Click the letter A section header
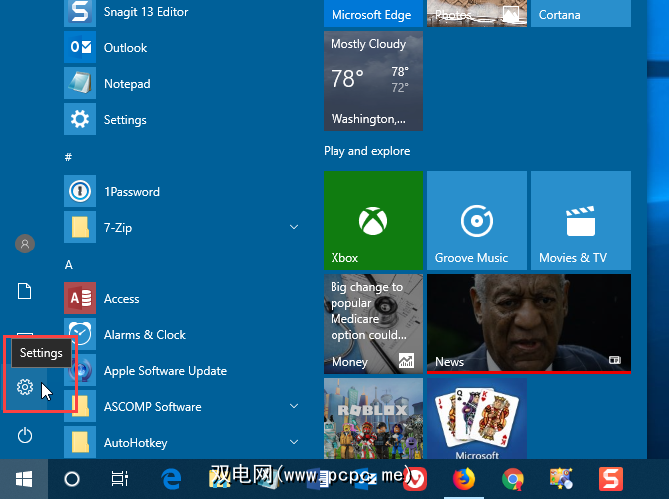 (69, 265)
